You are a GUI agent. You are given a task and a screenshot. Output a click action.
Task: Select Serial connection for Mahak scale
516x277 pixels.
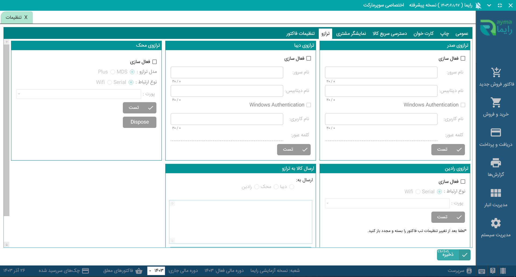pos(131,82)
